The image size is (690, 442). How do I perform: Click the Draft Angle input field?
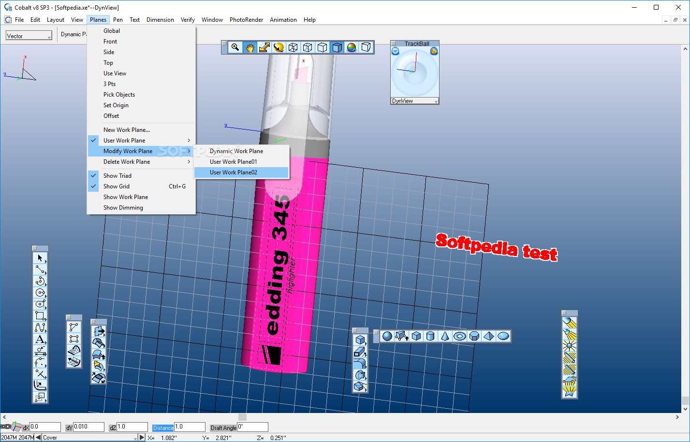(x=252, y=427)
